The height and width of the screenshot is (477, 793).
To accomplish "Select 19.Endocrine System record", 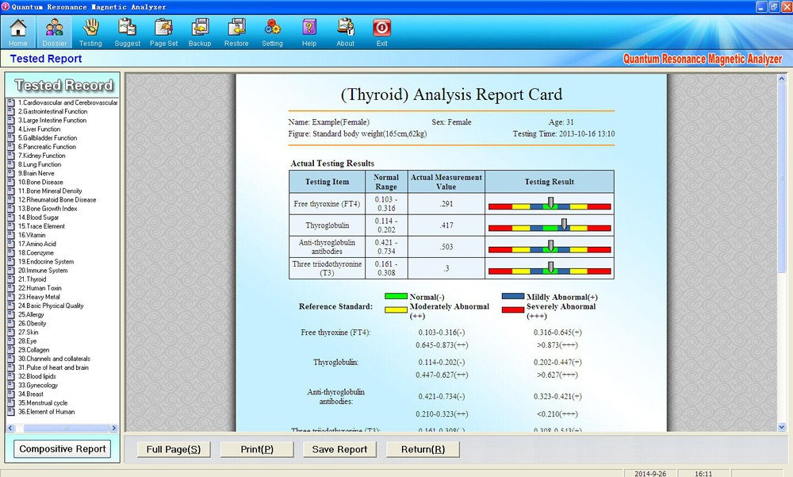I will coord(46,261).
